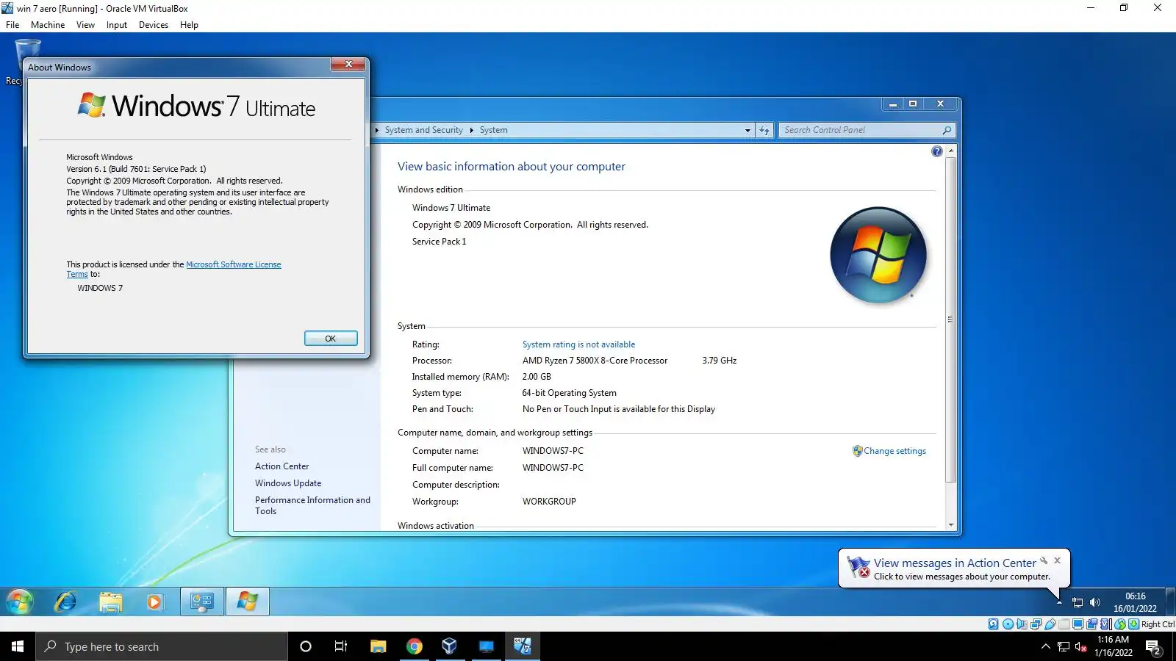Open Windows Explorer on the Windows 7 taskbar

110,602
